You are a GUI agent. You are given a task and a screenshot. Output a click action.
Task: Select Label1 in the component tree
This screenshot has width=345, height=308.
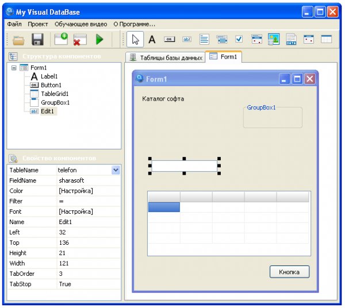point(49,76)
